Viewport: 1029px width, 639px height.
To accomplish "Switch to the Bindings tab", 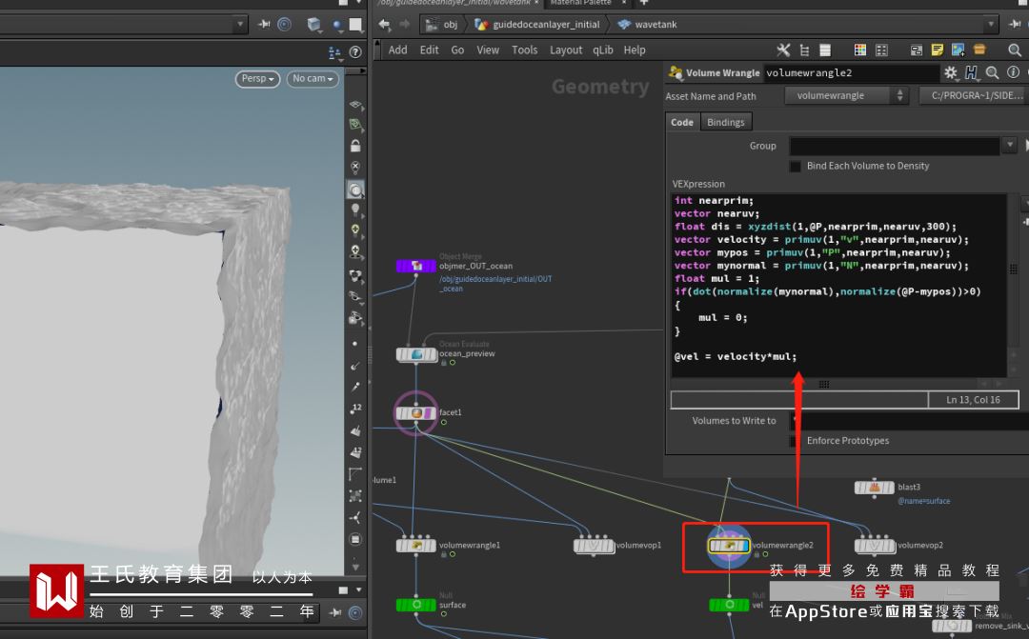I will pos(725,122).
